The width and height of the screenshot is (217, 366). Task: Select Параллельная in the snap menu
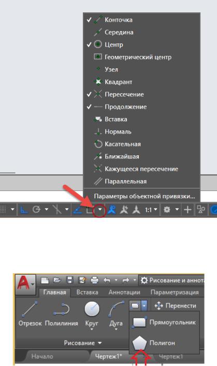point(141,181)
